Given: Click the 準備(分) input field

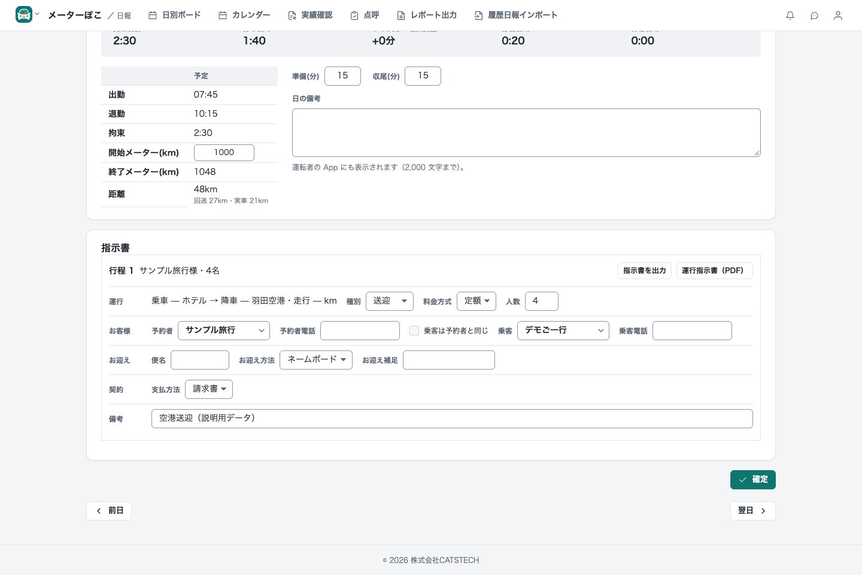Looking at the screenshot, I should click(x=342, y=76).
